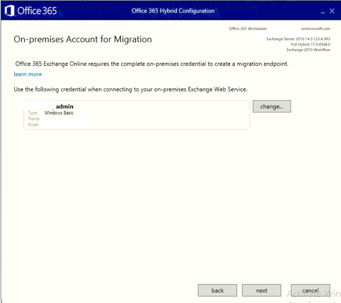The height and width of the screenshot is (303, 341).
Task: Cancel the hybrid configuration wizard
Action: [310, 290]
